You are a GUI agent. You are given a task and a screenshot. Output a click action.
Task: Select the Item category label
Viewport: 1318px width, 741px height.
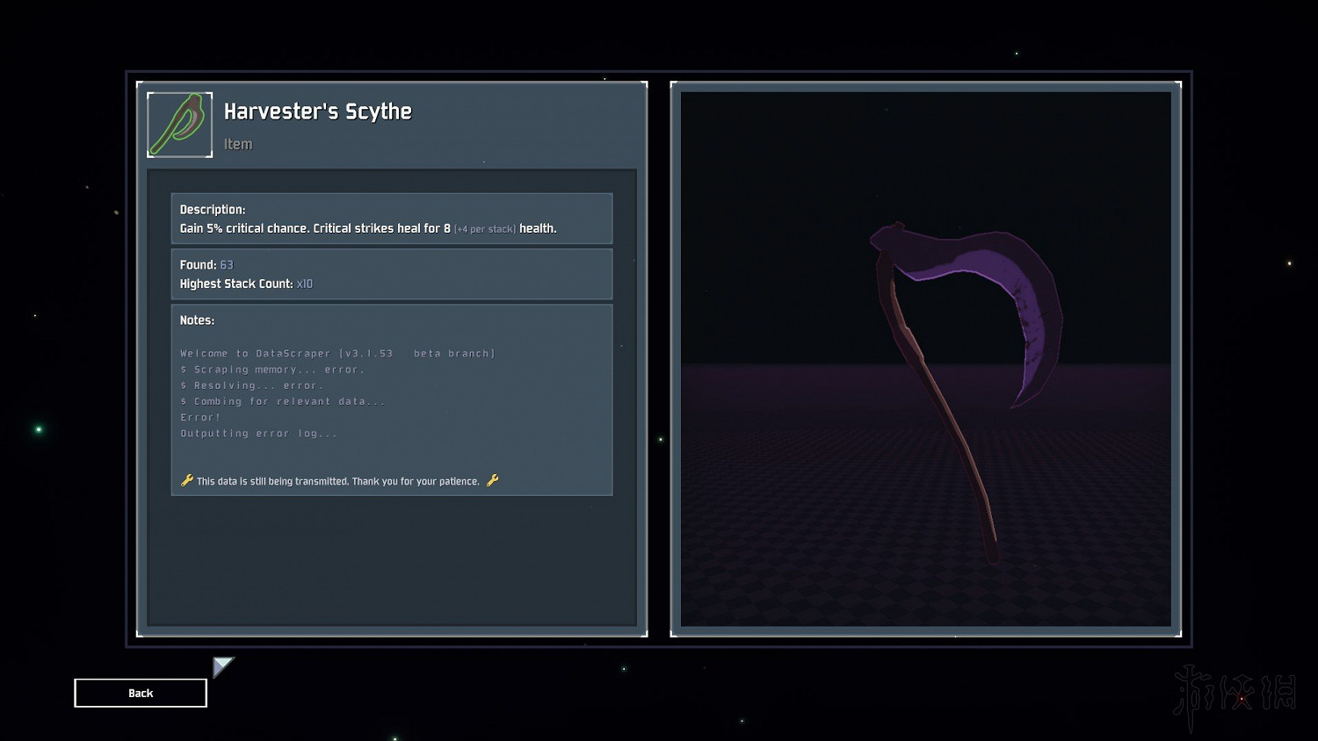(x=237, y=144)
